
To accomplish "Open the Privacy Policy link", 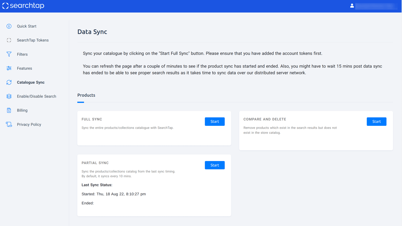I will click(x=29, y=125).
